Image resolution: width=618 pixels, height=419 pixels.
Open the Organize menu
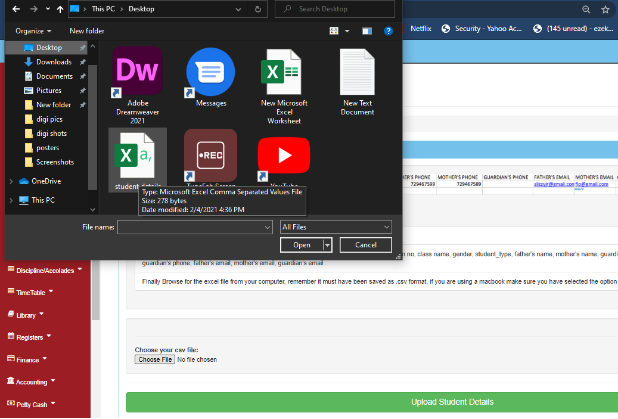coord(33,31)
